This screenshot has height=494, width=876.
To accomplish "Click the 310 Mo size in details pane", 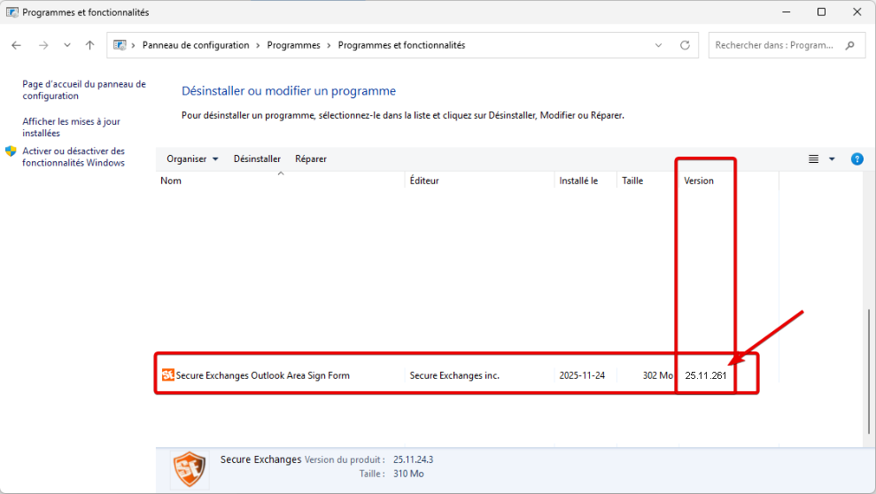I will (408, 474).
